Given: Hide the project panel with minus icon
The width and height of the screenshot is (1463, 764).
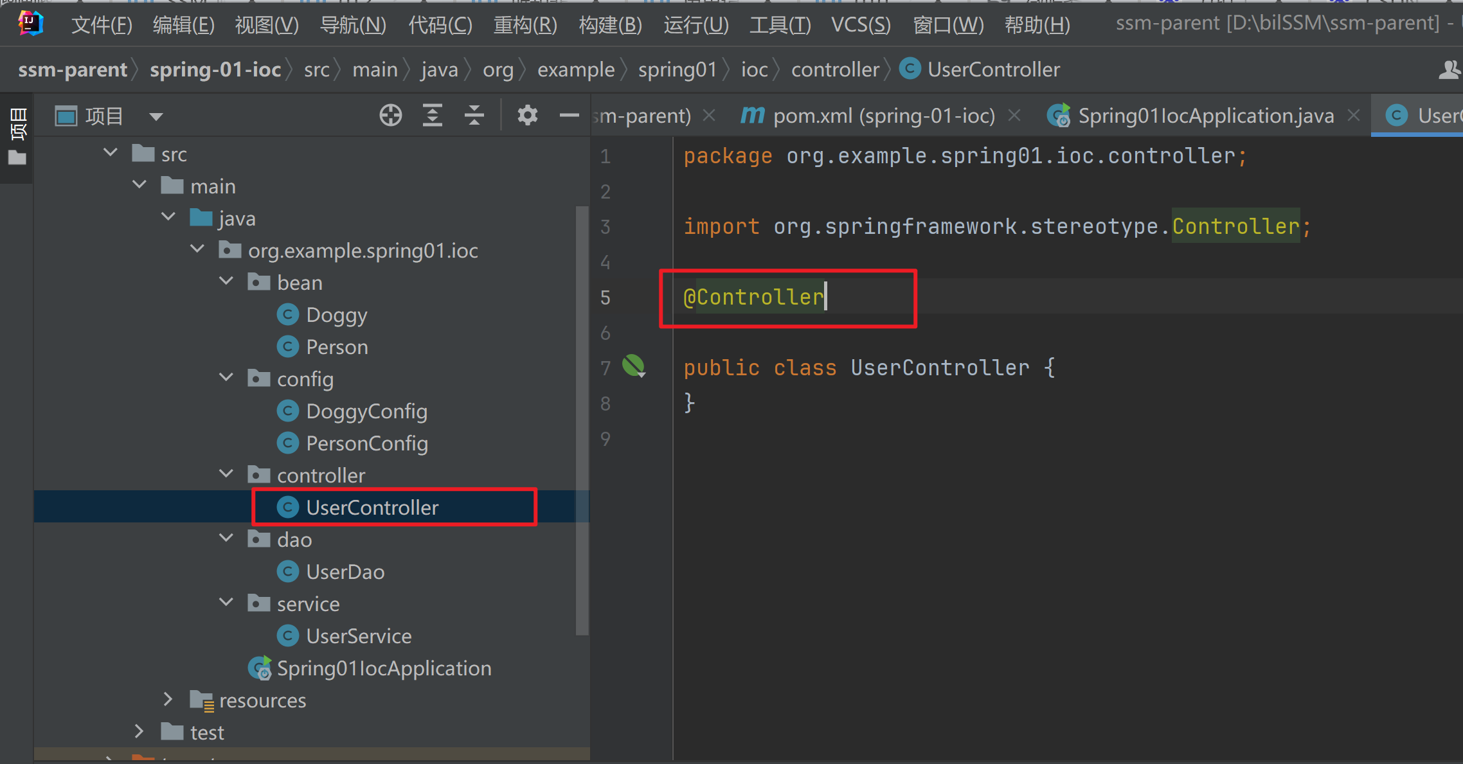Looking at the screenshot, I should point(569,116).
